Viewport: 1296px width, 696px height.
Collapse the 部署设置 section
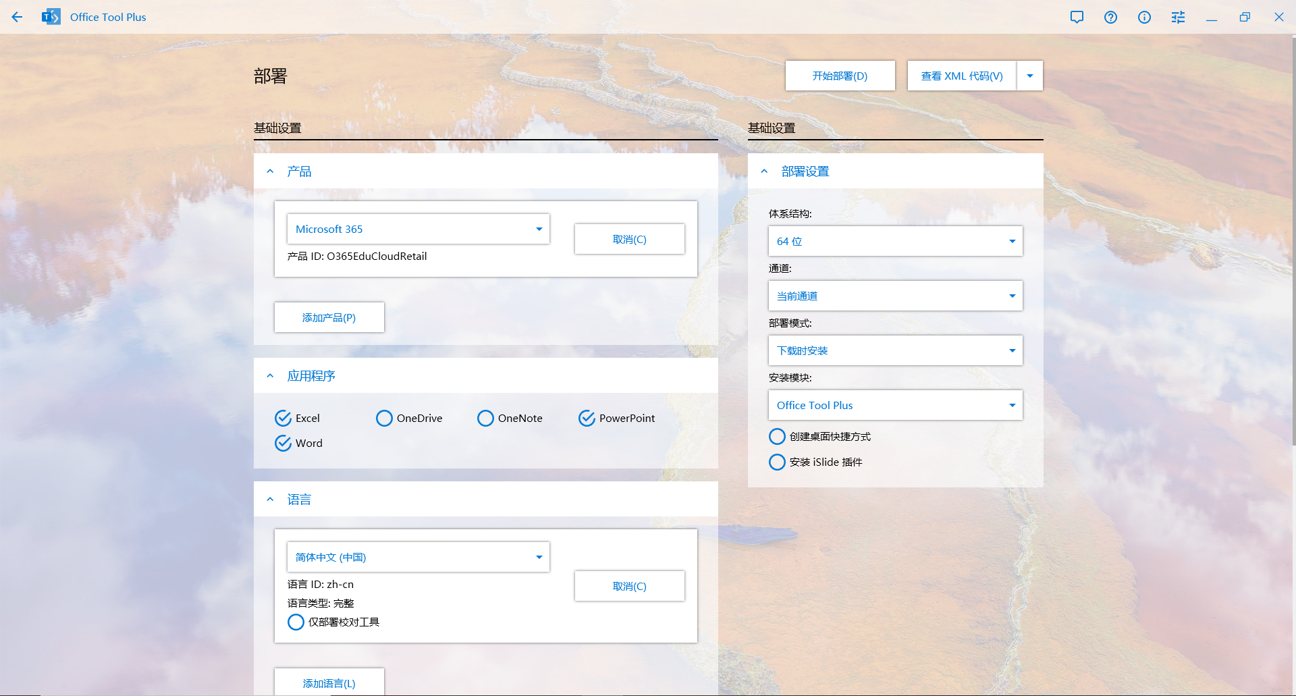[x=764, y=171]
